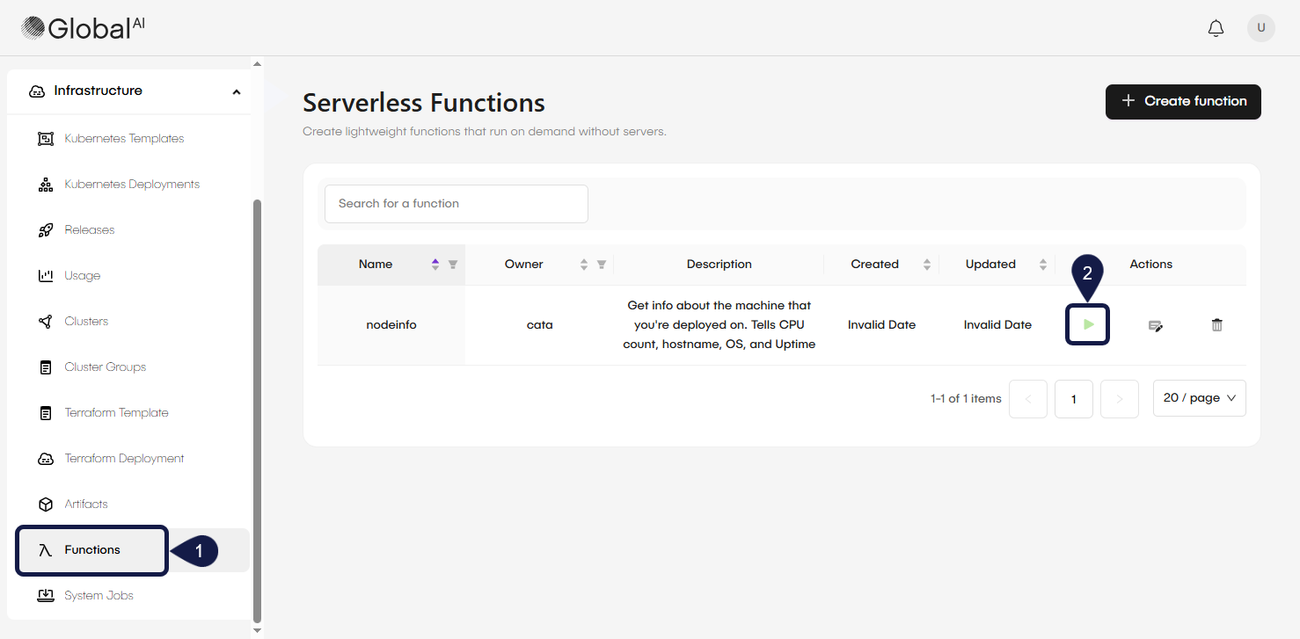
Task: Delete nodeinfo using the trash icon
Action: [x=1216, y=325]
